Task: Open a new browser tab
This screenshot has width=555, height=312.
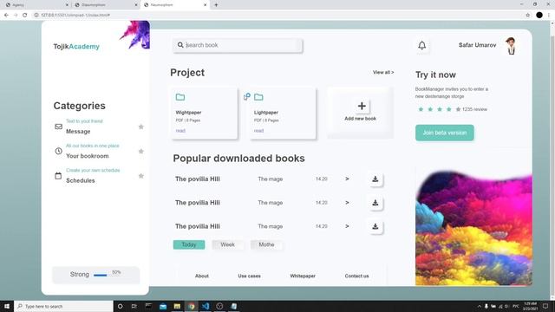Action: click(216, 5)
